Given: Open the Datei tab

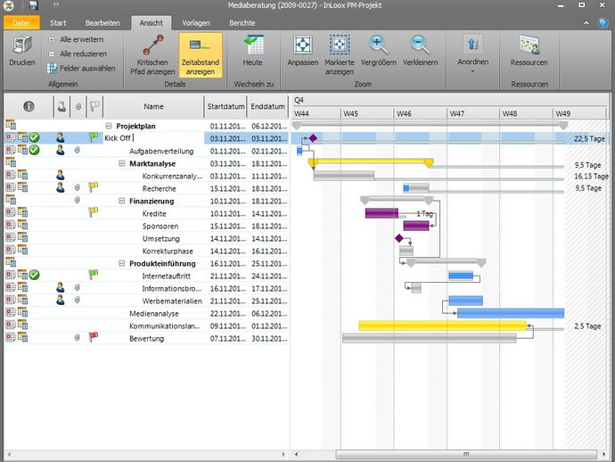Looking at the screenshot, I should pos(21,23).
